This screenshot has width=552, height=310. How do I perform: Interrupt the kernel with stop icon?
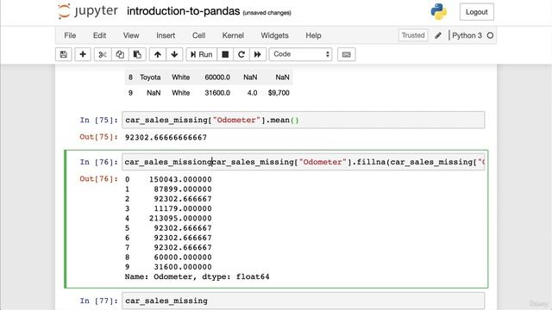[x=225, y=54]
